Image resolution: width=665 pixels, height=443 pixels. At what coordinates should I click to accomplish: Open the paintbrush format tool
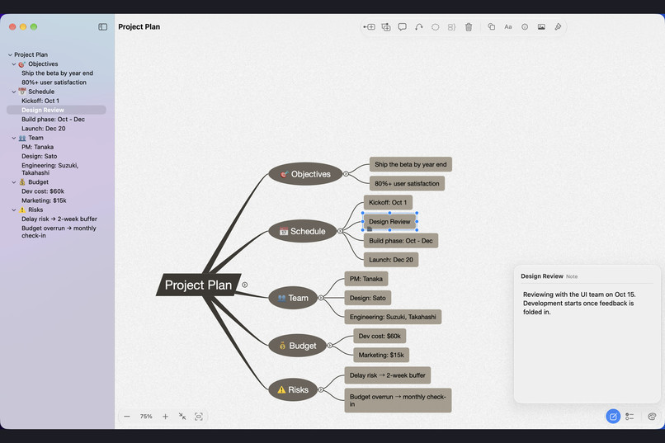[558, 26]
